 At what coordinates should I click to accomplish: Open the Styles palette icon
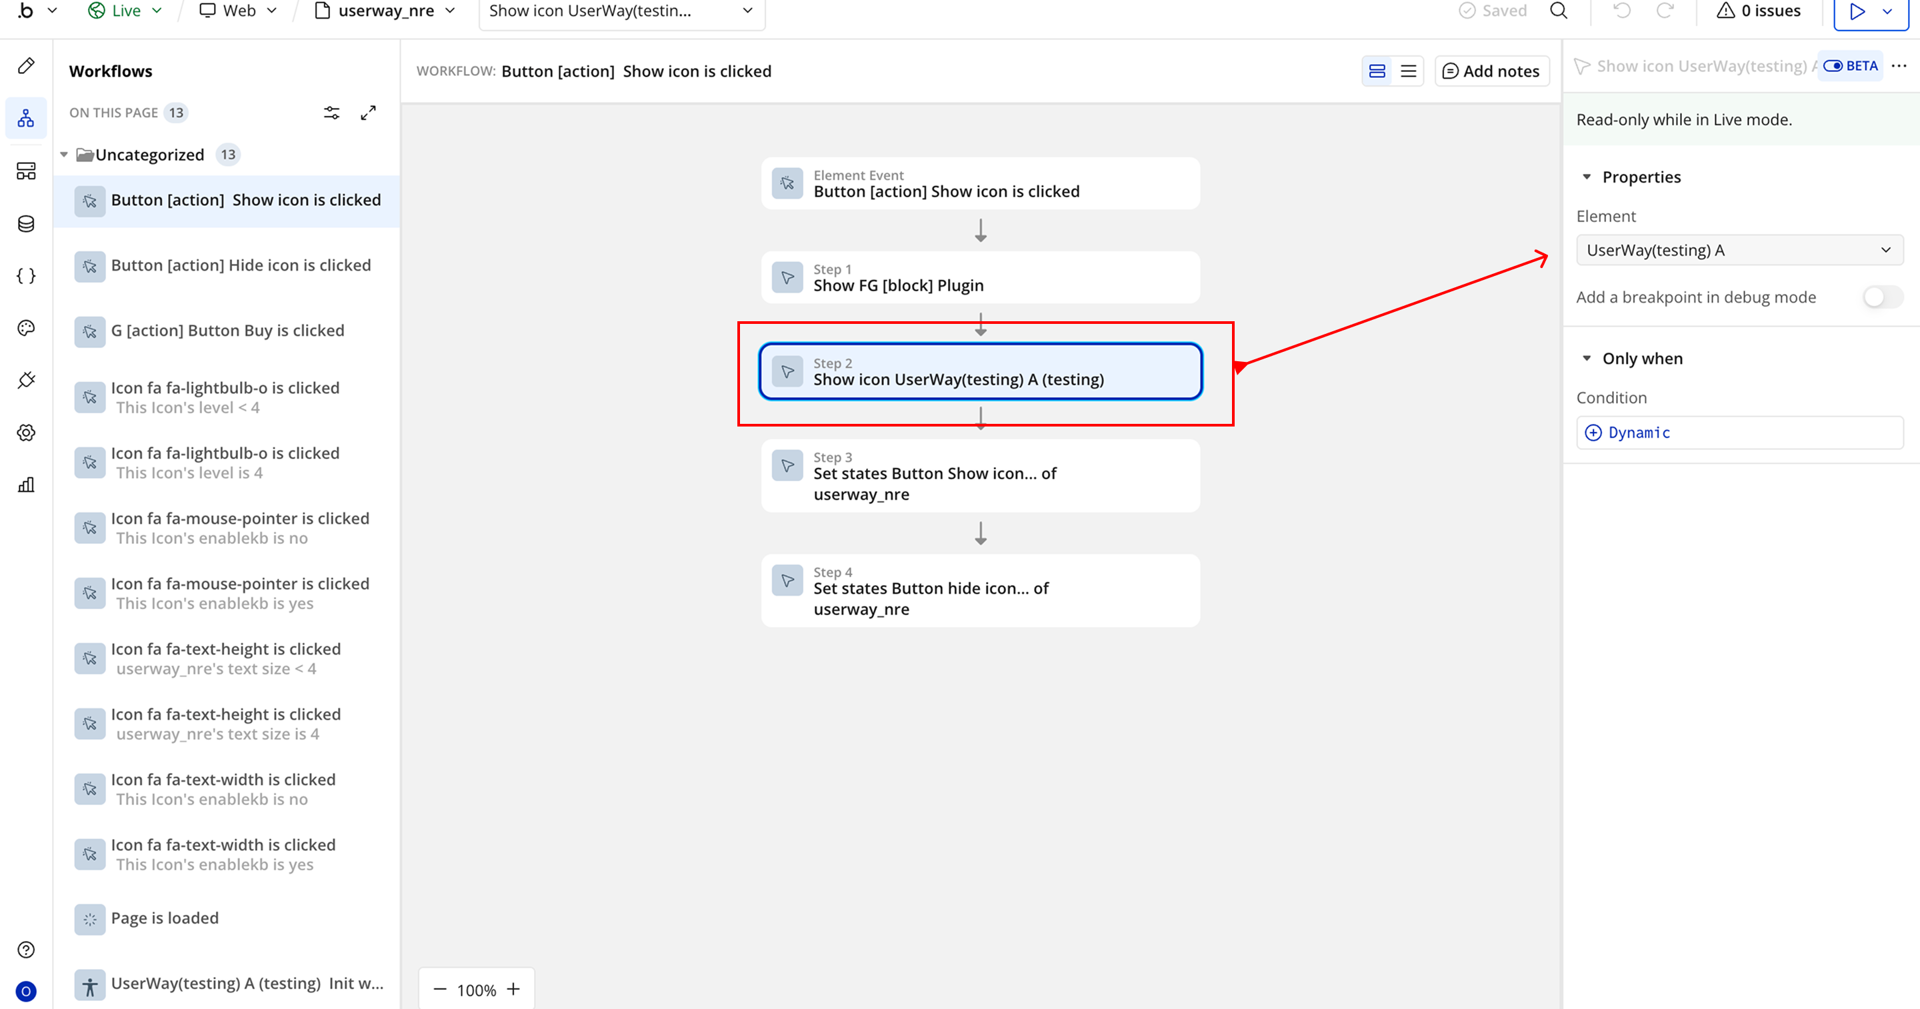coord(26,328)
